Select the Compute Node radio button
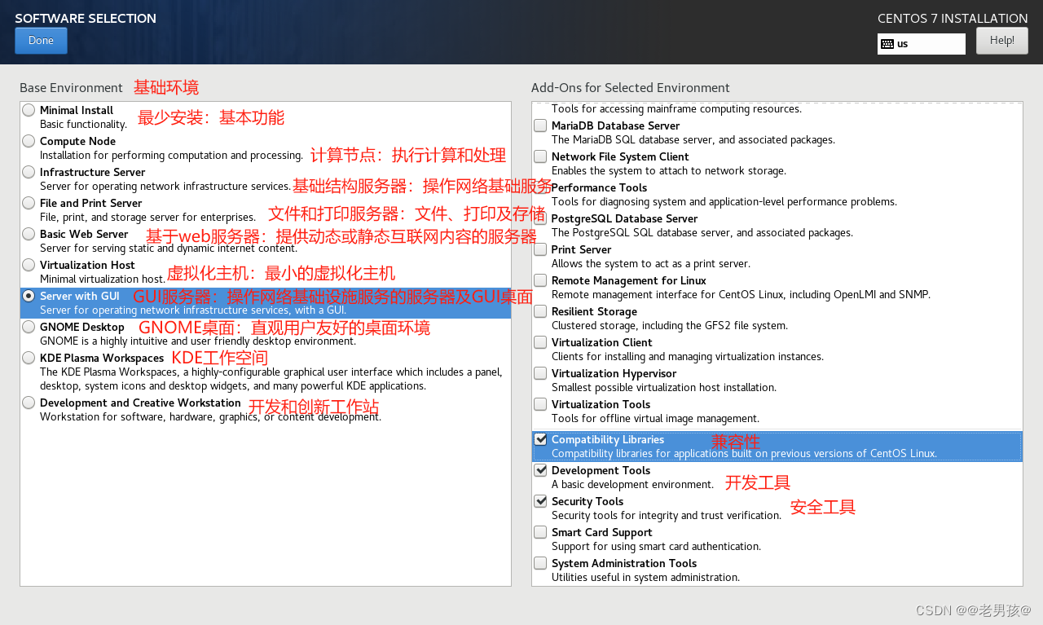This screenshot has width=1043, height=625. click(x=29, y=141)
